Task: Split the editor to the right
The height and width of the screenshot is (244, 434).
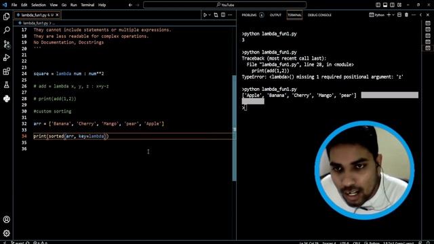Action: click(223, 15)
